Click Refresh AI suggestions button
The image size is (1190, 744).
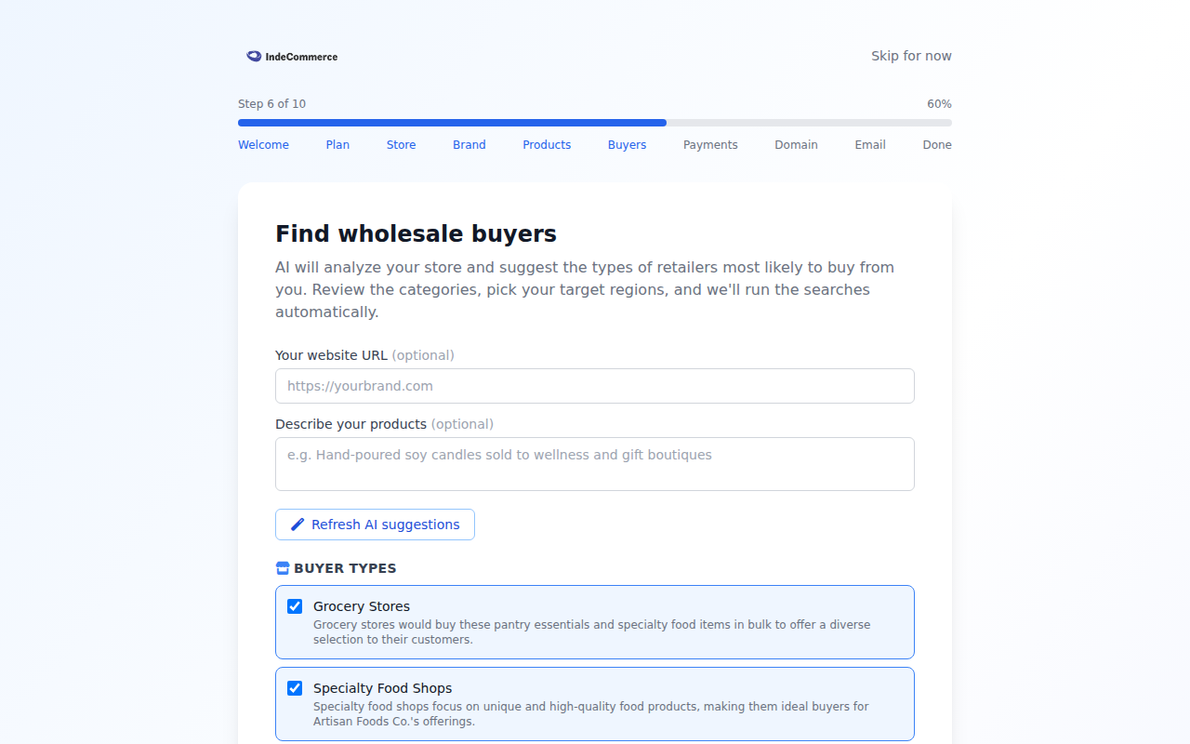(375, 525)
